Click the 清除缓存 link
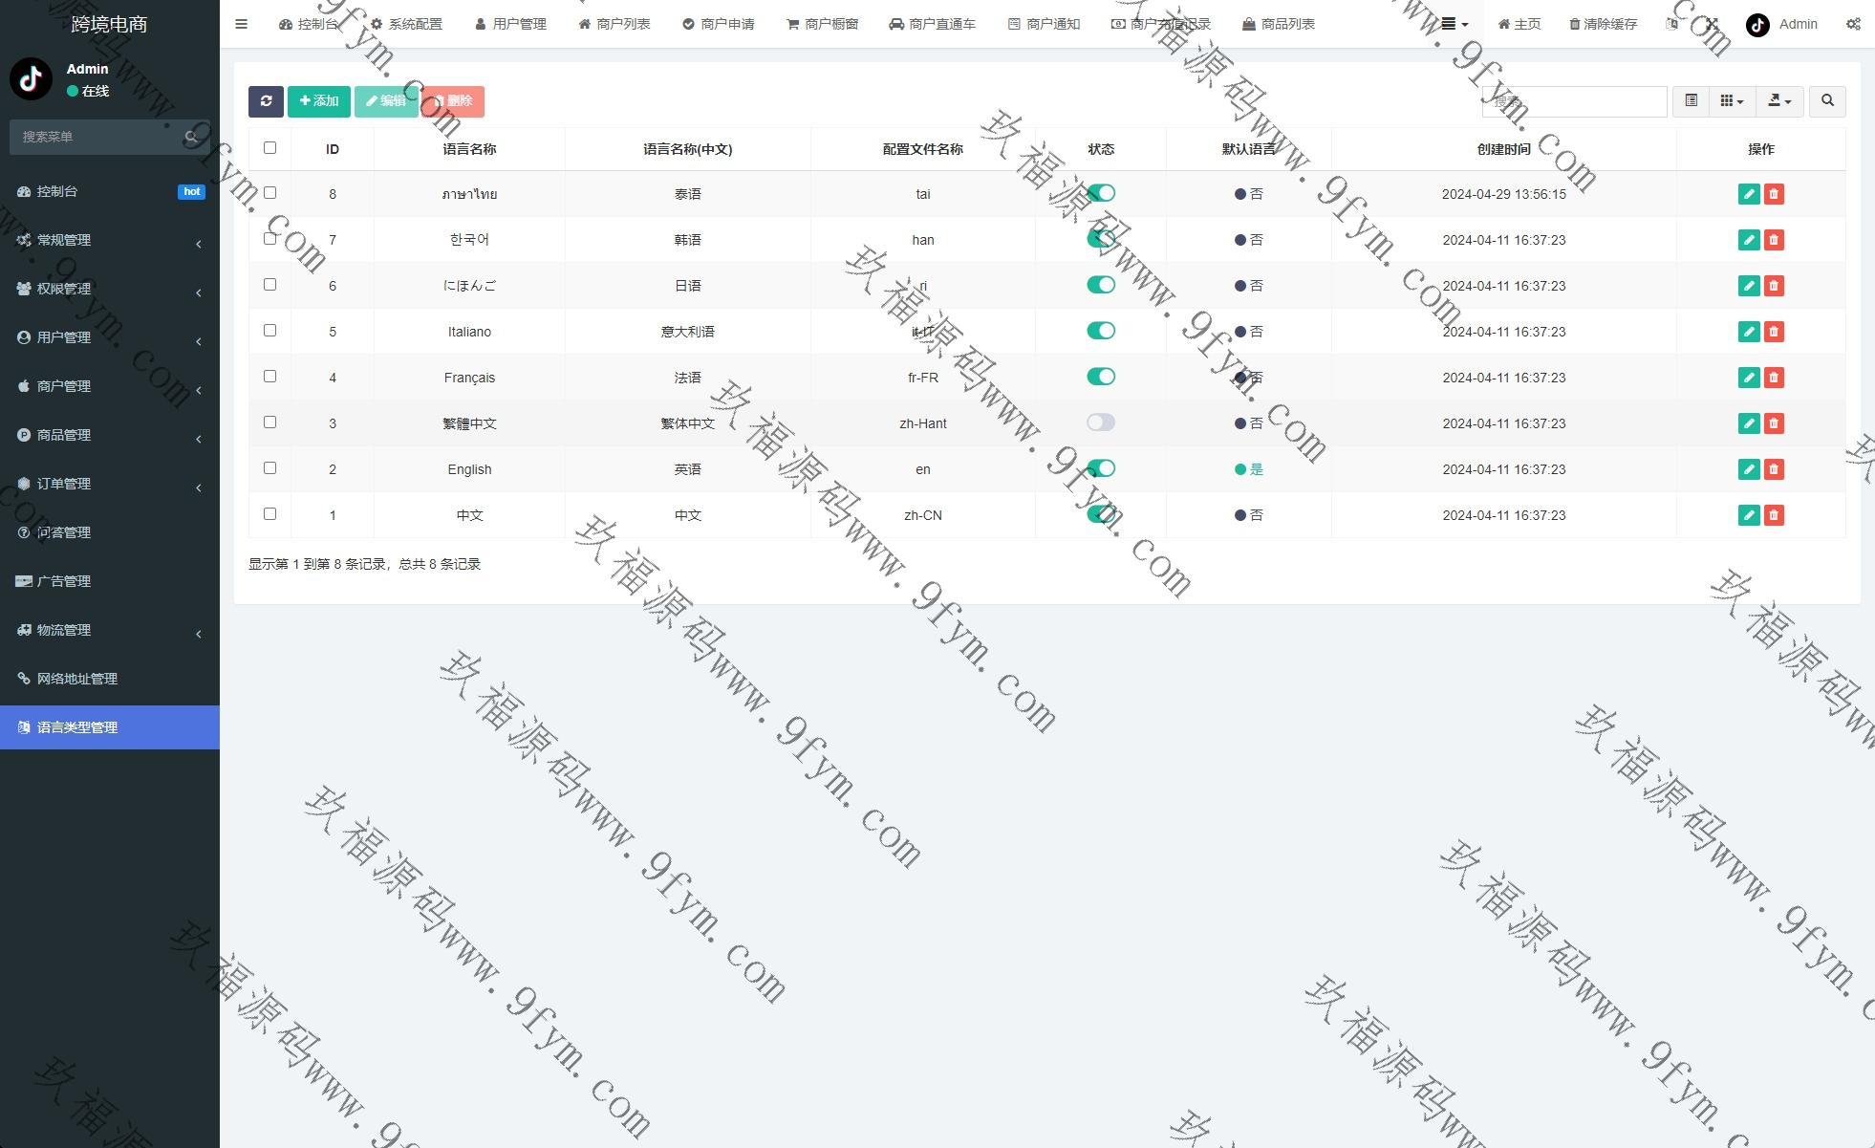Viewport: 1875px width, 1148px height. point(1603,24)
